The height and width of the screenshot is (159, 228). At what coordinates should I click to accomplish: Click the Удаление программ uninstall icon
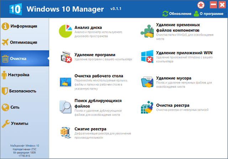(x=66, y=57)
